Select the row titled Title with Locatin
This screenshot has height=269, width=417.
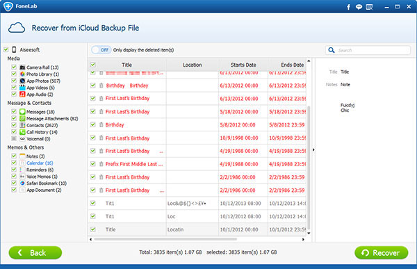pos(197,229)
